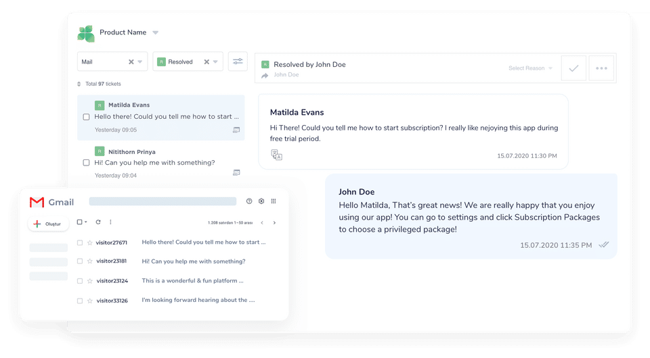Click the Gmail search bar
The width and height of the screenshot is (650, 358).
(x=162, y=201)
